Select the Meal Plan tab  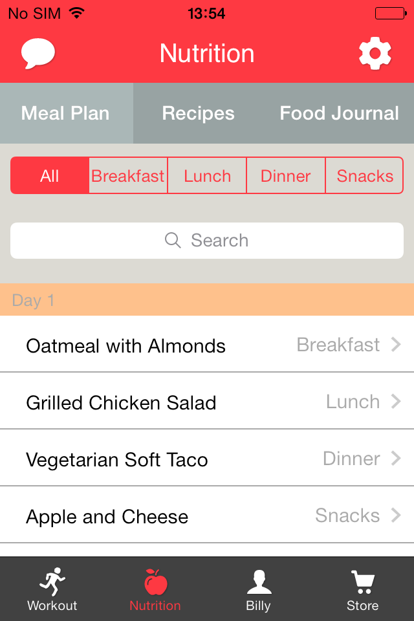[65, 113]
